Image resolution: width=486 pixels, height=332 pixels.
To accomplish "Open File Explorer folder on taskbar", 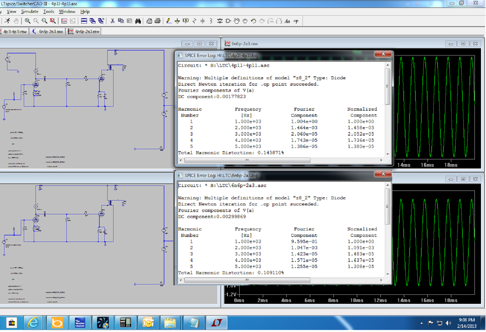I will point(170,323).
